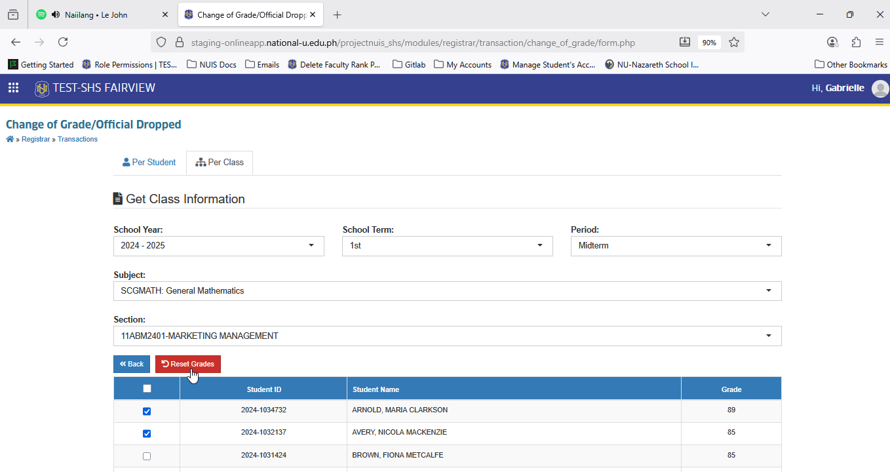Image resolution: width=890 pixels, height=472 pixels.
Task: Uncheck the ARNOLD, MARIA CLARKSON row checkbox
Action: click(x=147, y=412)
